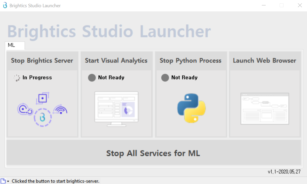Click the grey status circle under Visual Analytics
The height and width of the screenshot is (184, 307).
point(92,78)
